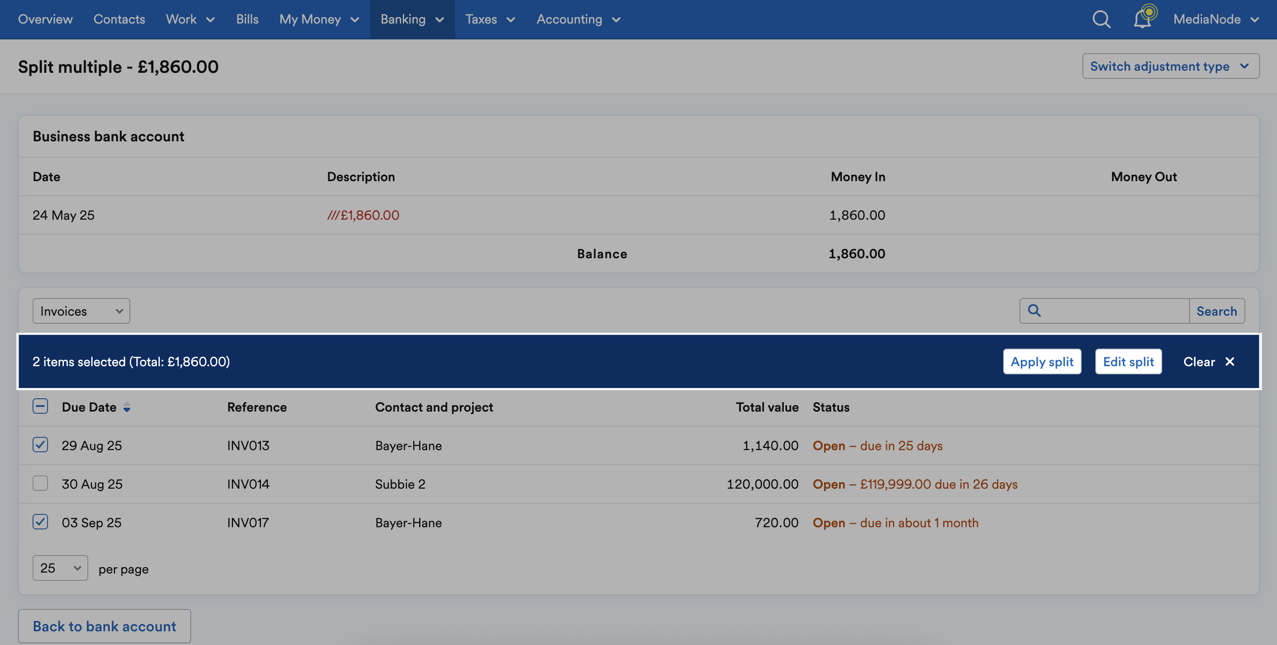This screenshot has height=645, width=1277.
Task: Check invoice INV014 checkbox
Action: pos(40,483)
